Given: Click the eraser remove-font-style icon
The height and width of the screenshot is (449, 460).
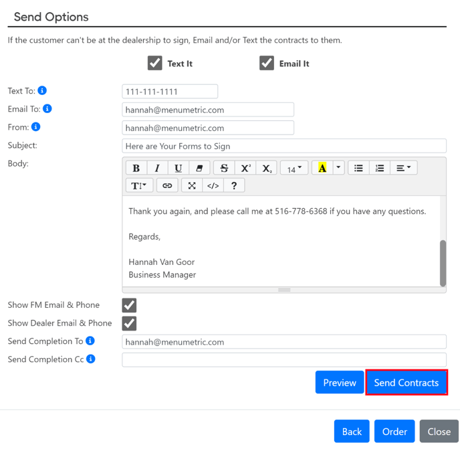Looking at the screenshot, I should click(x=199, y=168).
